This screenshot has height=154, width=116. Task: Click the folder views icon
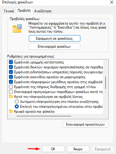[17, 28]
